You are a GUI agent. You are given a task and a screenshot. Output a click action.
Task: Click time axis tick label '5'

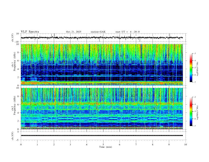click(x=103, y=145)
